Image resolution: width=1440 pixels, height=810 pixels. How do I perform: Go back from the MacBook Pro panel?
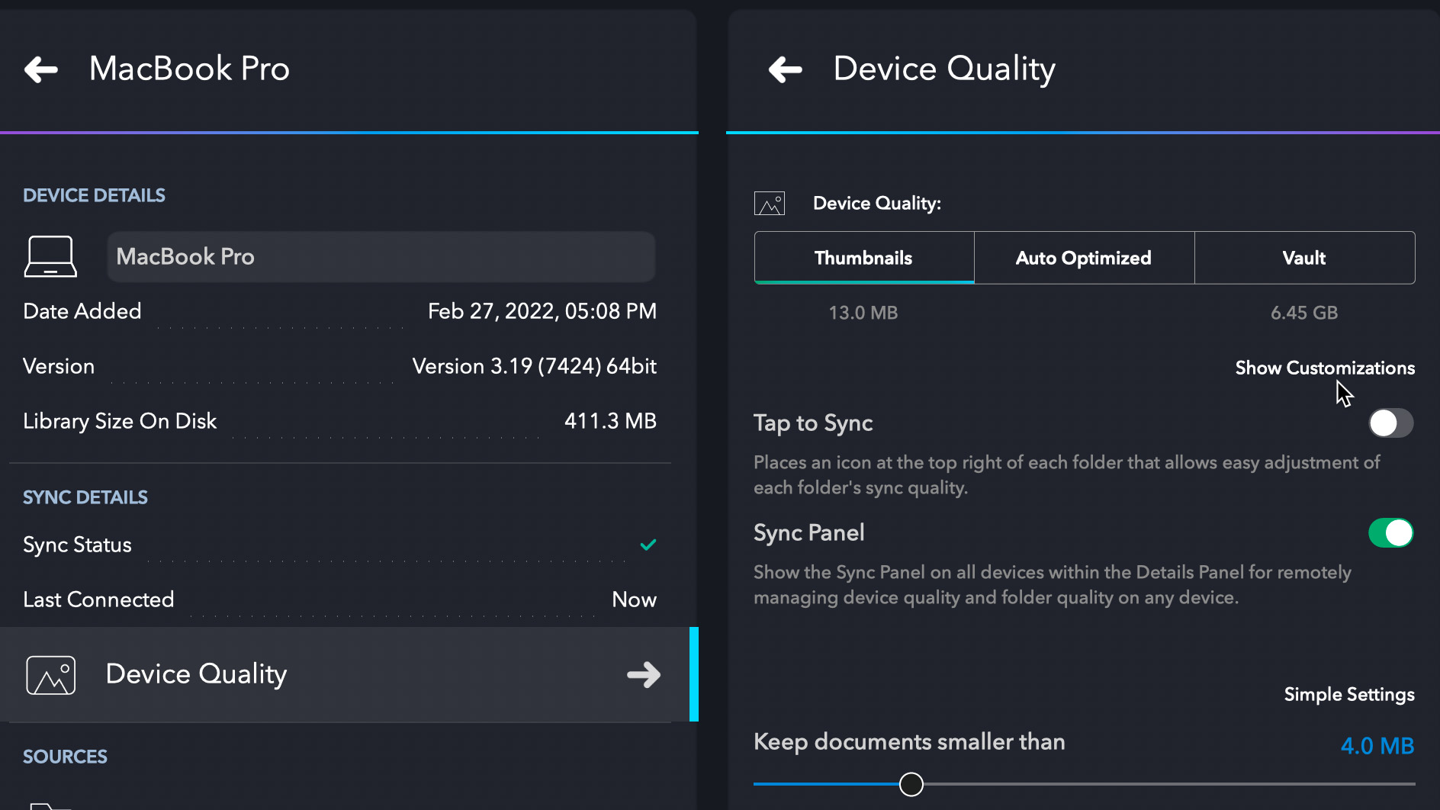pos(41,69)
